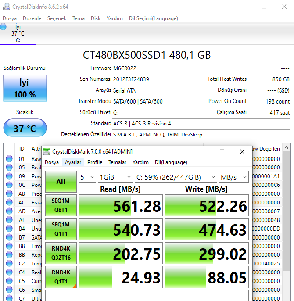Image resolution: width=294 pixels, height=301 pixels.
Task: Open the MB/s unit dropdown
Action: 234,177
